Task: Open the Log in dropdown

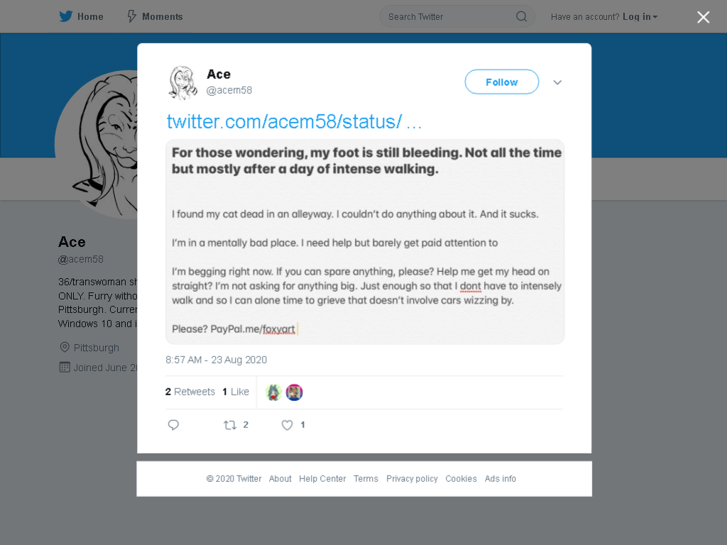Action: (x=640, y=17)
